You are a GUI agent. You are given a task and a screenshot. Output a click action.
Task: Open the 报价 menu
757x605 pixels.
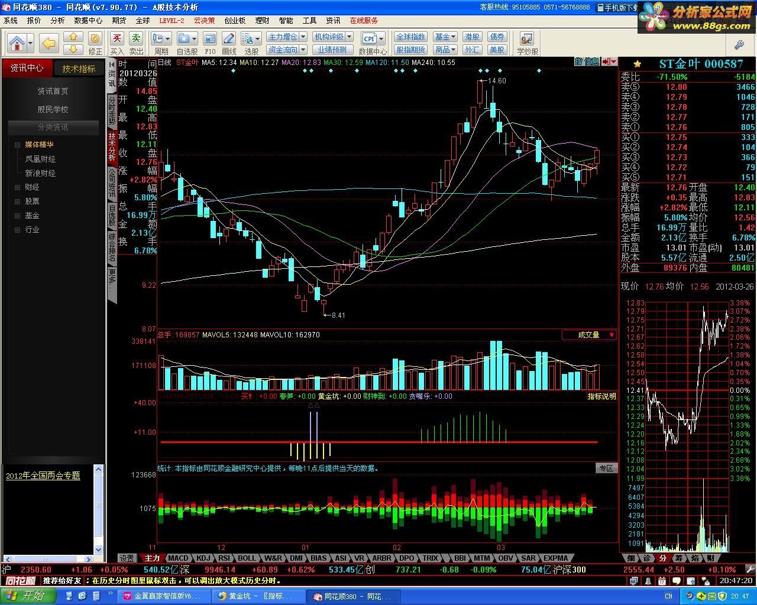pos(34,20)
